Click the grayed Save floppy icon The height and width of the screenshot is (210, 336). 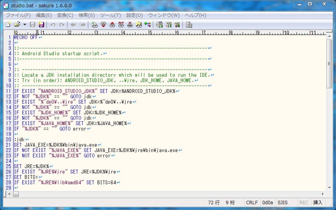point(33,25)
